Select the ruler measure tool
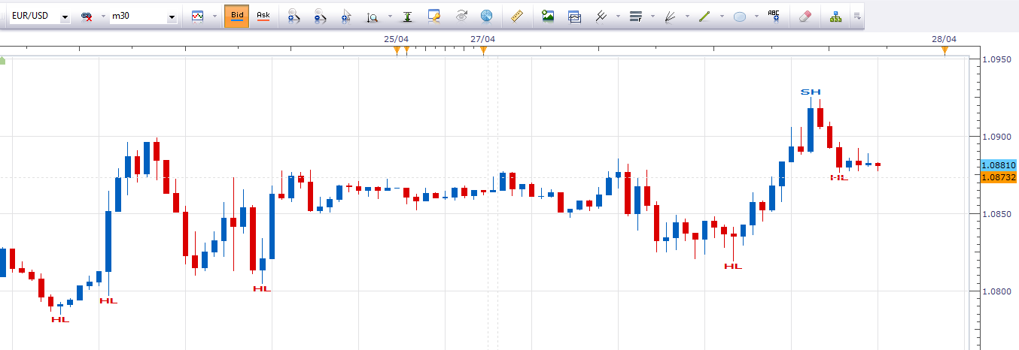This screenshot has height=350, width=1019. pos(516,16)
